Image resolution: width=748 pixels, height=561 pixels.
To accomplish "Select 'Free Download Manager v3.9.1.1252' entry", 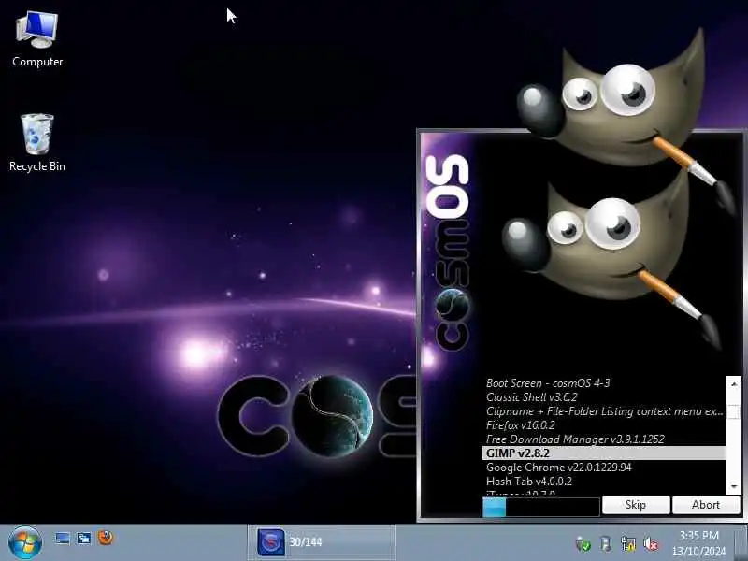I will pos(603,439).
